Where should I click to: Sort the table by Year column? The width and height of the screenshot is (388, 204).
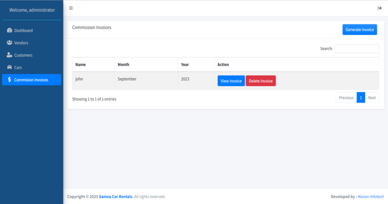click(196, 64)
